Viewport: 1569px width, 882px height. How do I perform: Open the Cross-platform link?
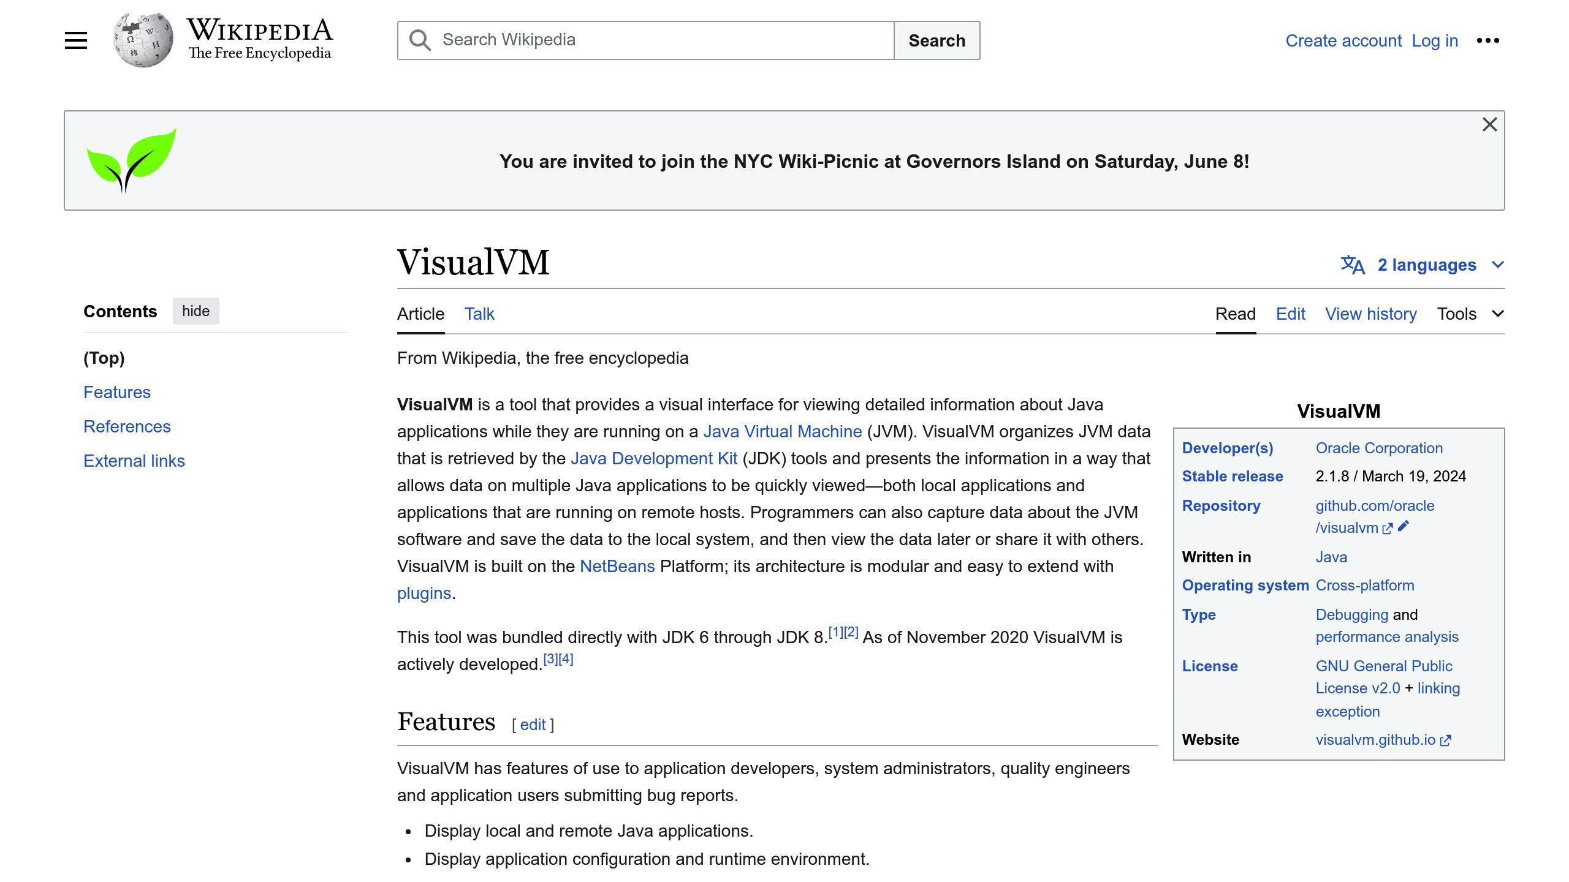[1365, 585]
